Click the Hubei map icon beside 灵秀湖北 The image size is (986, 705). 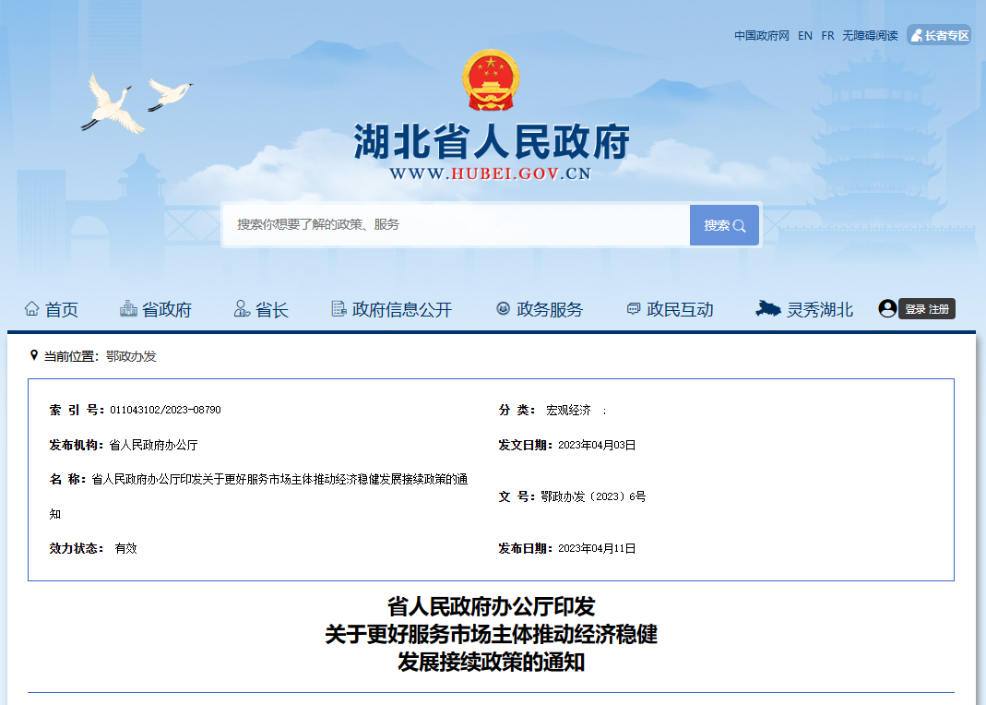[x=768, y=309]
